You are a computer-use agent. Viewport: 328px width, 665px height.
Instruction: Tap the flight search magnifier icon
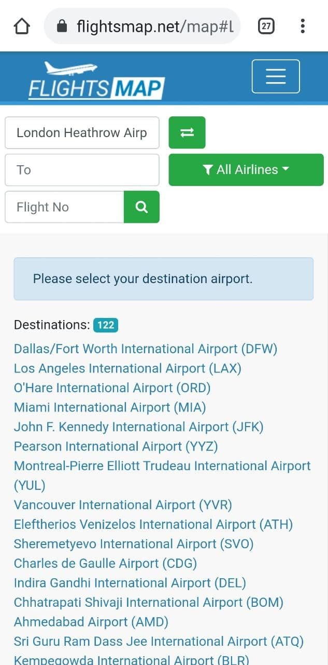(141, 207)
